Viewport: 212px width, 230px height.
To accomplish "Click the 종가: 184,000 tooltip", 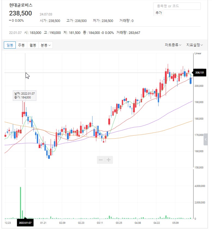I will click(x=23, y=97).
